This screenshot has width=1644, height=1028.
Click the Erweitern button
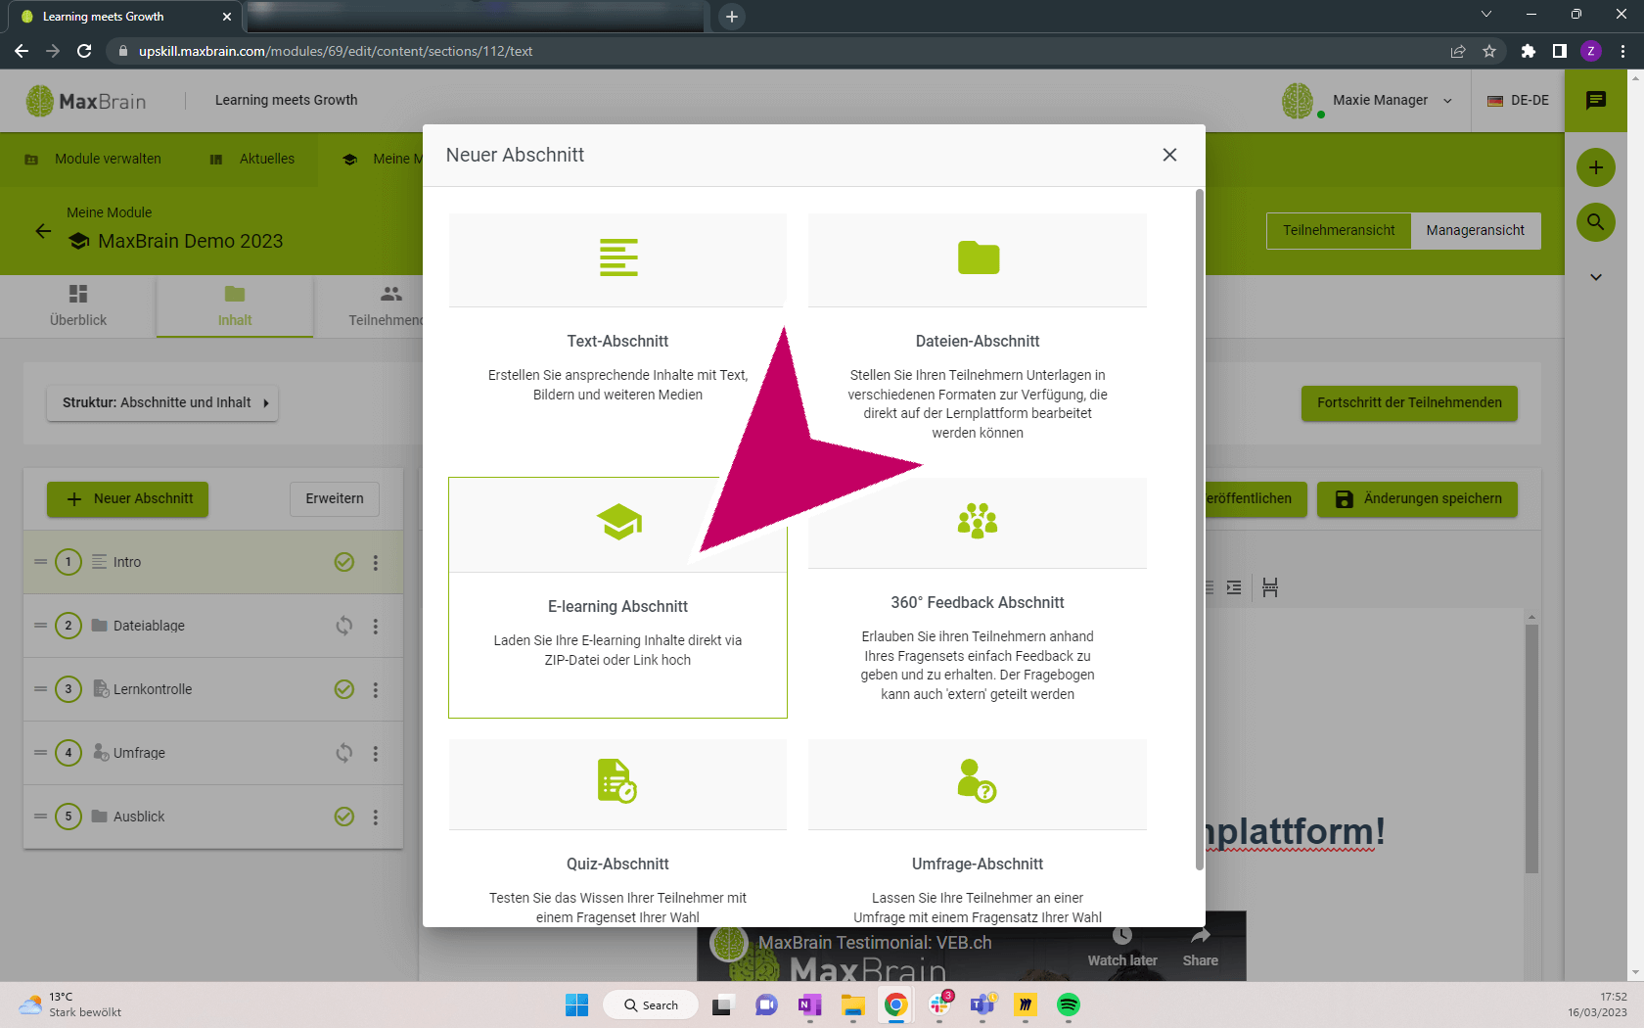coord(335,498)
